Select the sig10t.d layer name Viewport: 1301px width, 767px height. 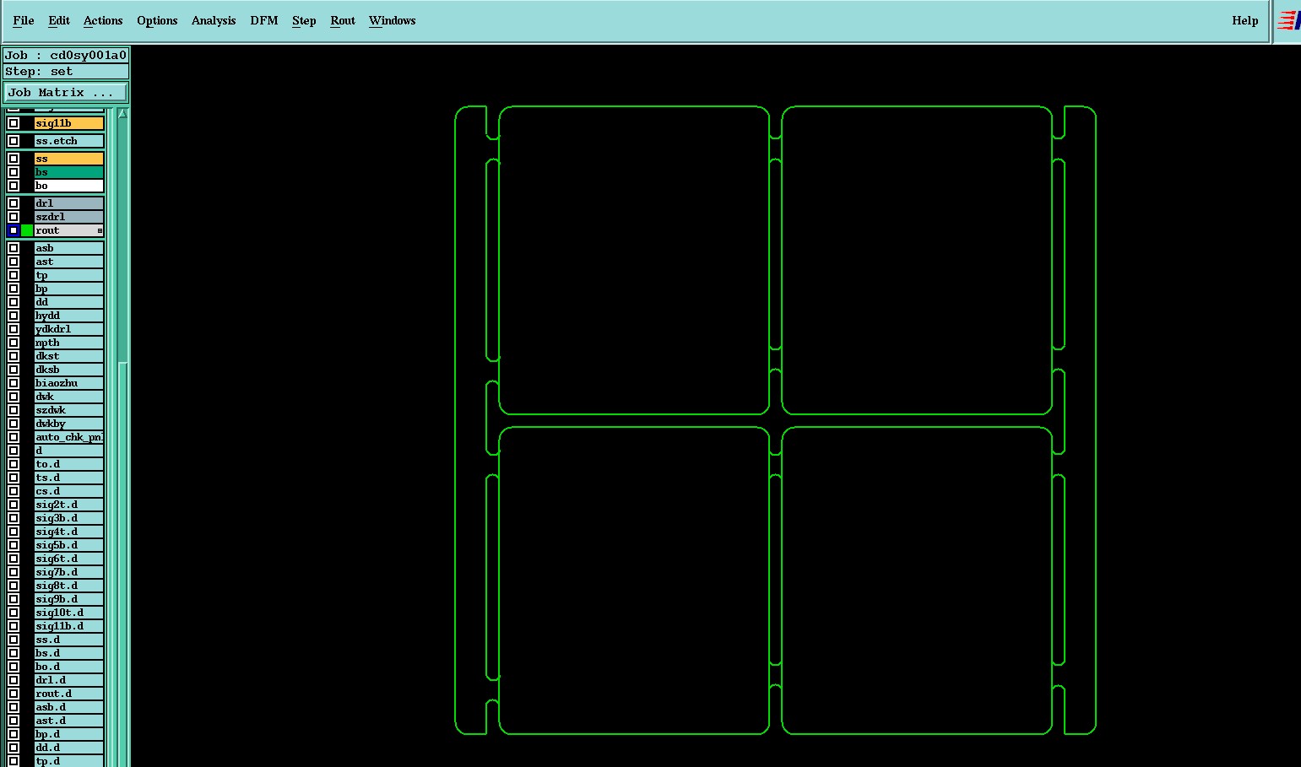click(x=69, y=613)
